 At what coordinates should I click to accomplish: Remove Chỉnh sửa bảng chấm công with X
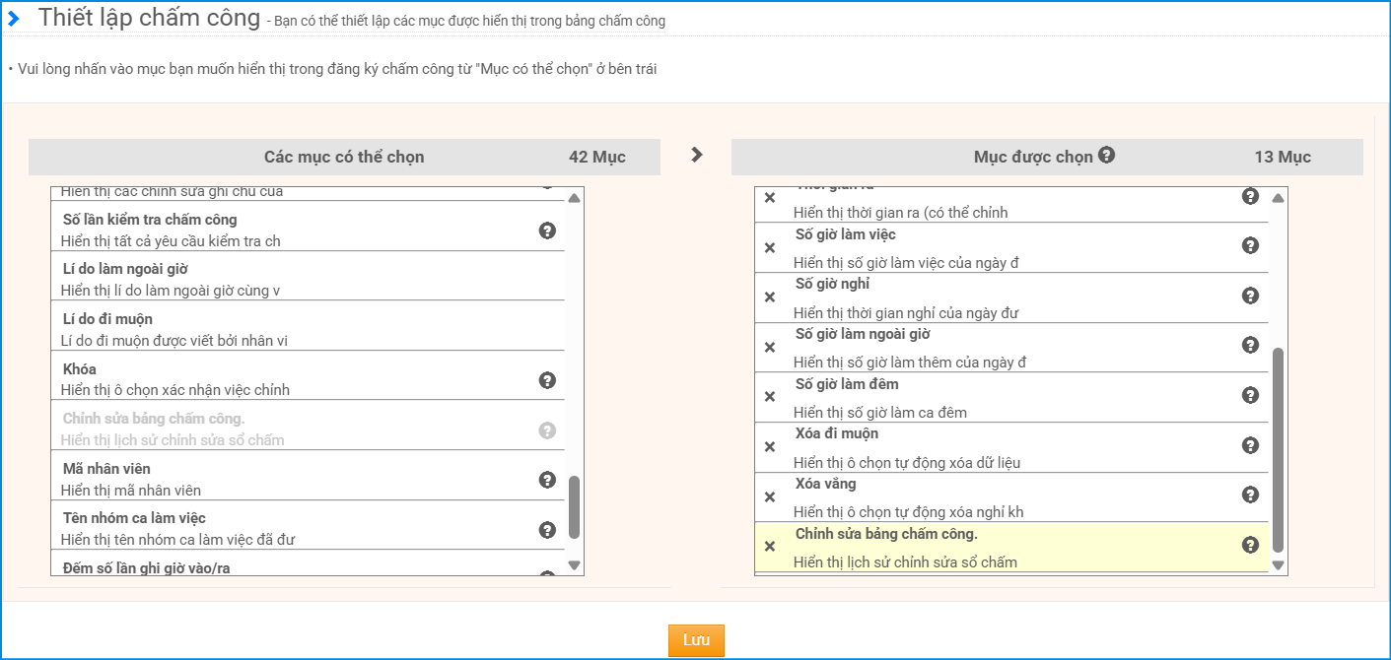click(770, 547)
